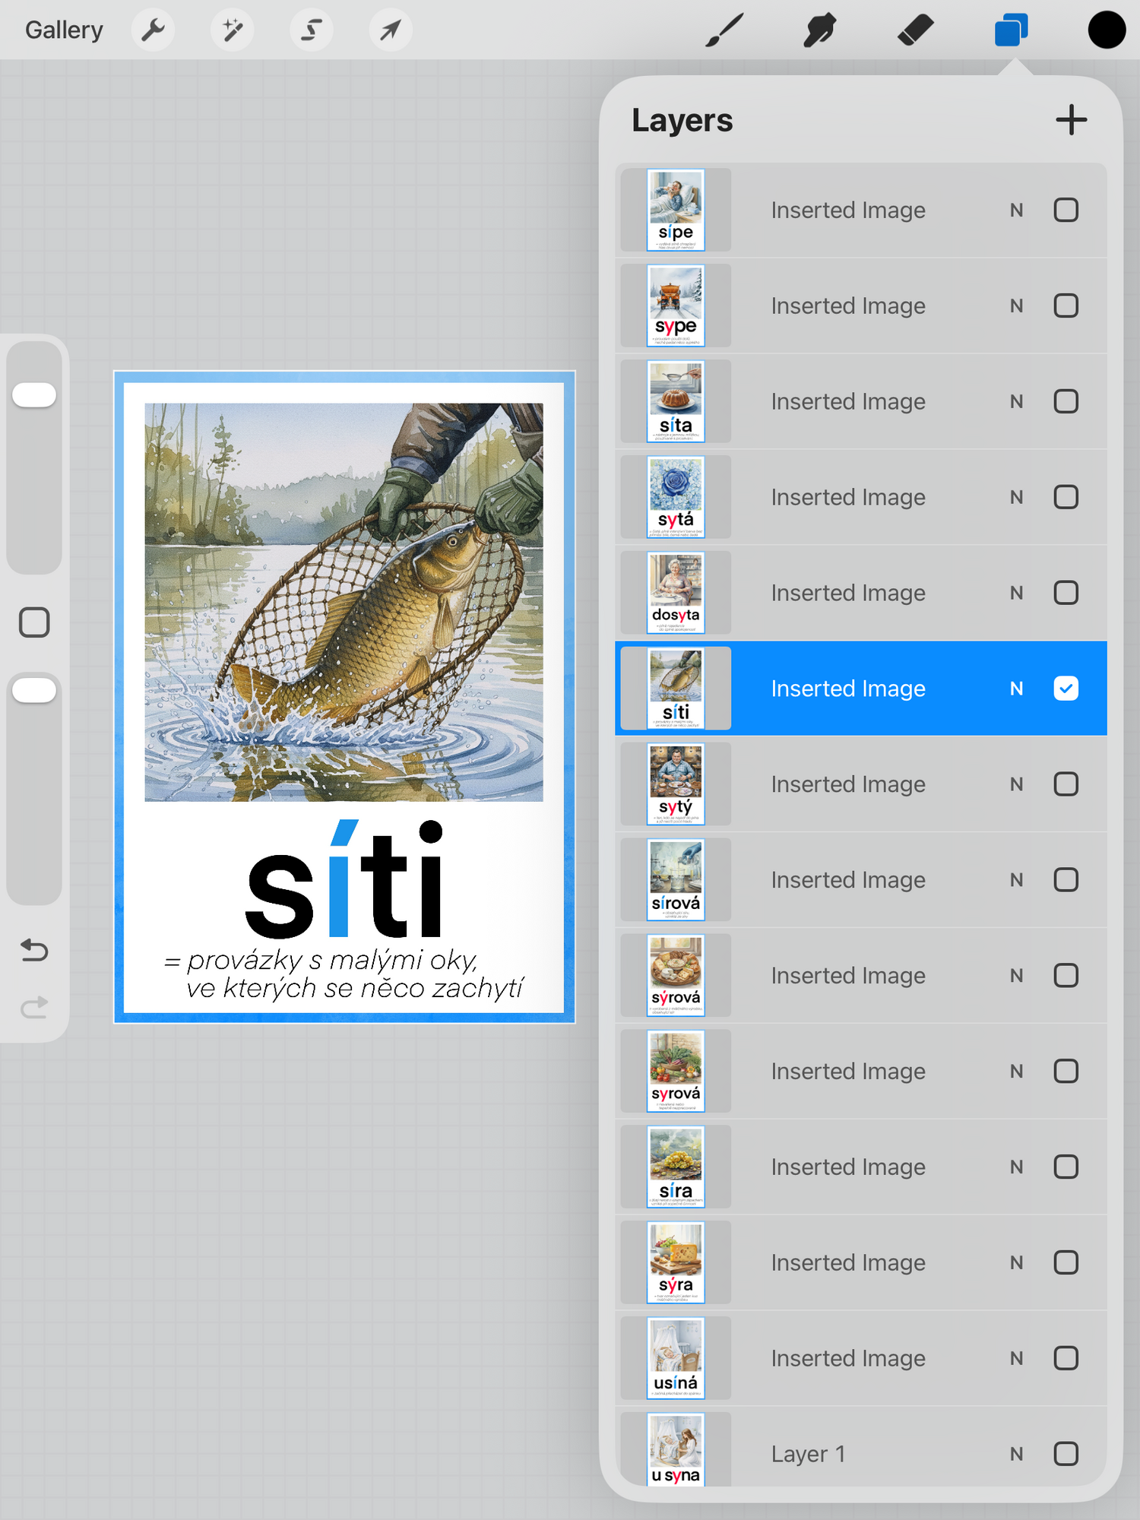This screenshot has width=1140, height=1520.
Task: Enable visibility of Layer 1
Action: click(x=1066, y=1454)
